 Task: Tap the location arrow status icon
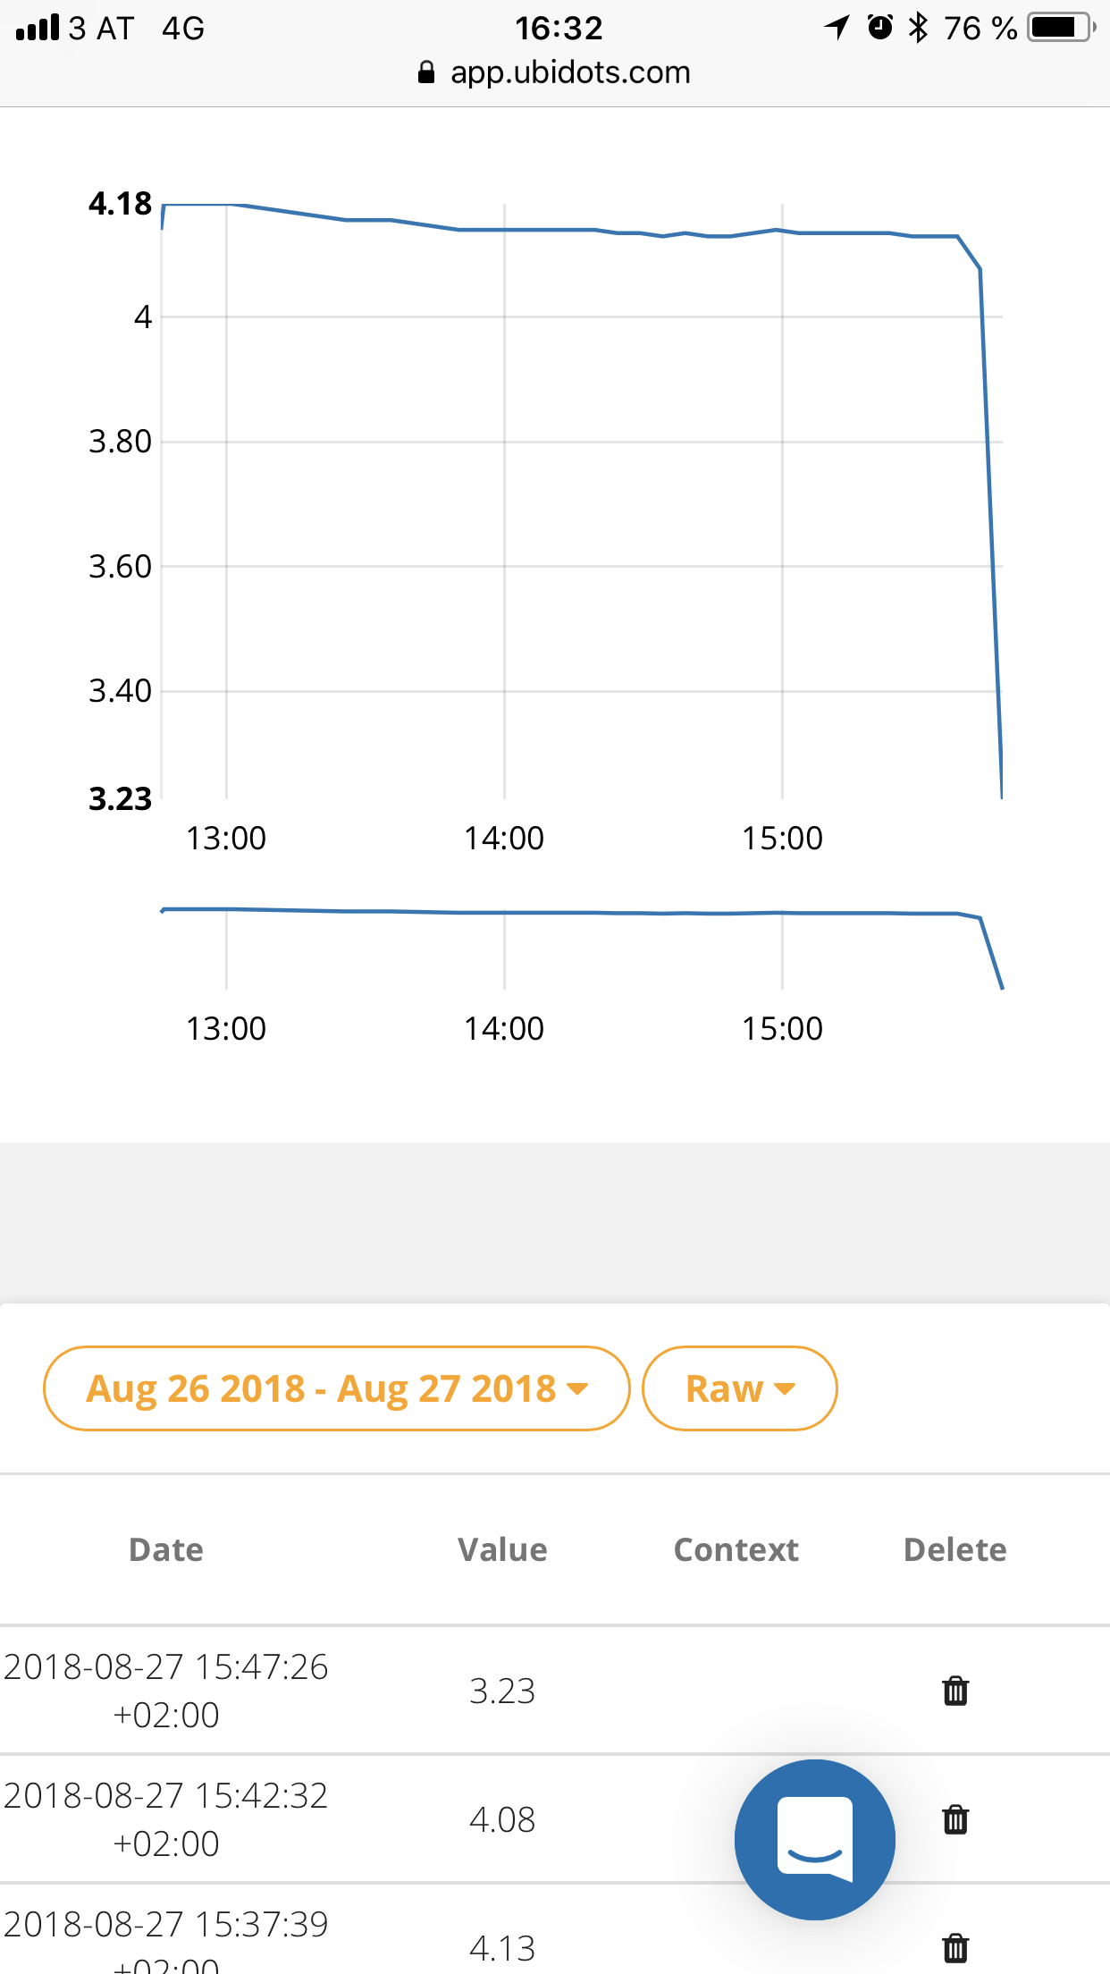pos(837,28)
